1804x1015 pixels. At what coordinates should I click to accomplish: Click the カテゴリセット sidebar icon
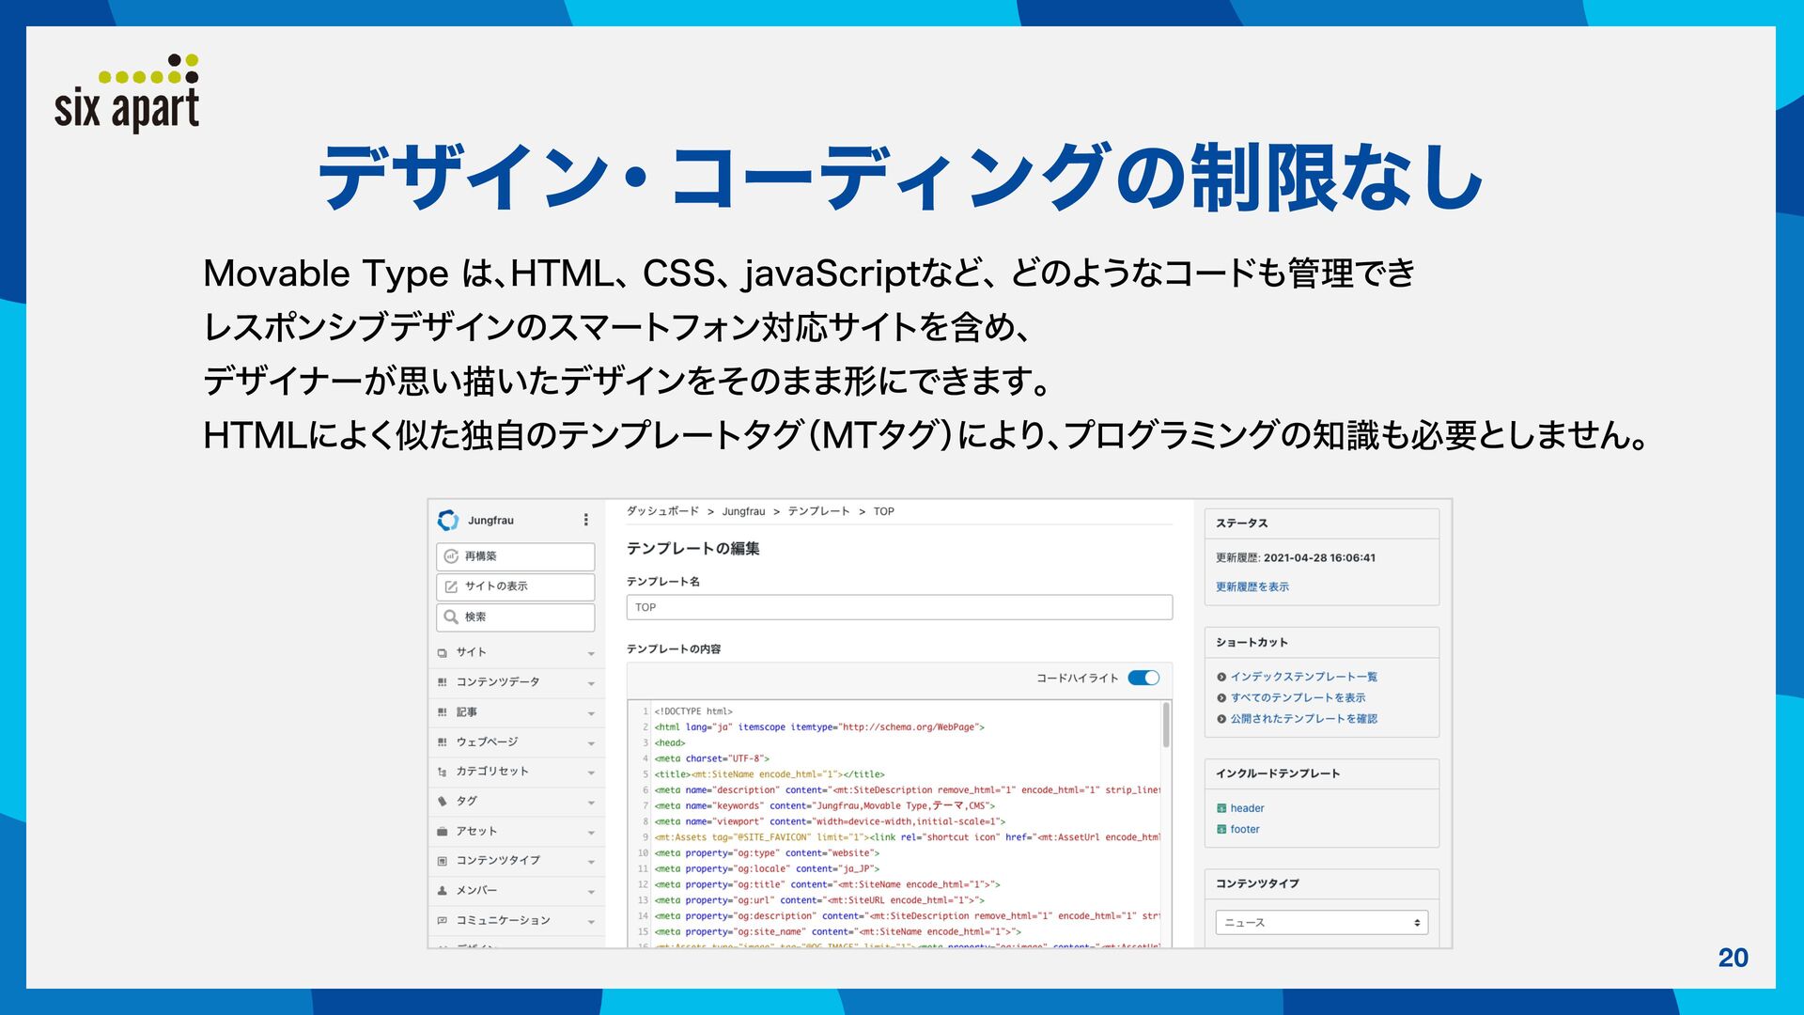pos(442,772)
